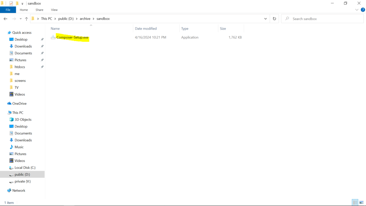The height and width of the screenshot is (206, 366).
Task: Select This PC in navigation pane
Action: point(18,113)
